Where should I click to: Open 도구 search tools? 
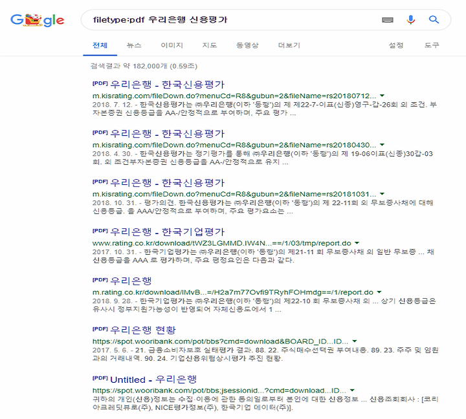(x=432, y=45)
